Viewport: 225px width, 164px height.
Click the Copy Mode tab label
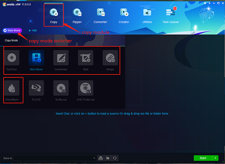(x=11, y=40)
